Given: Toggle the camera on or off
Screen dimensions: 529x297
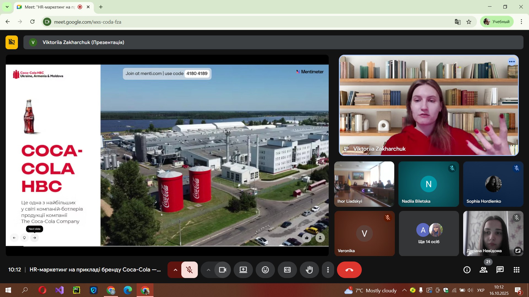Looking at the screenshot, I should [x=222, y=270].
